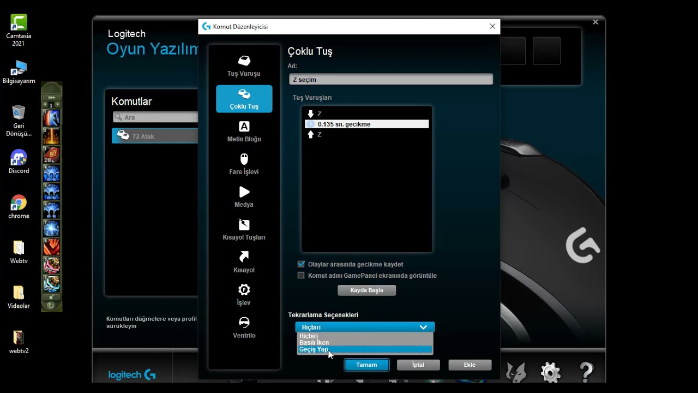The image size is (698, 393).
Task: Click the wolf-head icon in the bottom bar
Action: (x=516, y=372)
